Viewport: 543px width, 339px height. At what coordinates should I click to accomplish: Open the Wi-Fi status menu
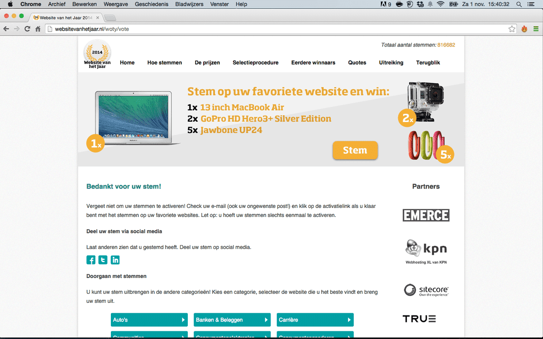440,4
